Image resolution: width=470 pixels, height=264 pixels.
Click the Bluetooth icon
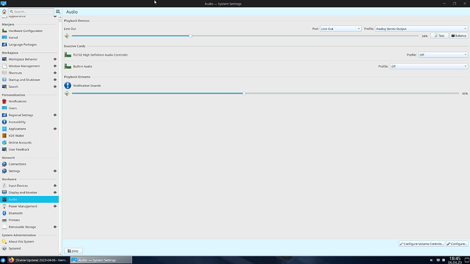4,214
